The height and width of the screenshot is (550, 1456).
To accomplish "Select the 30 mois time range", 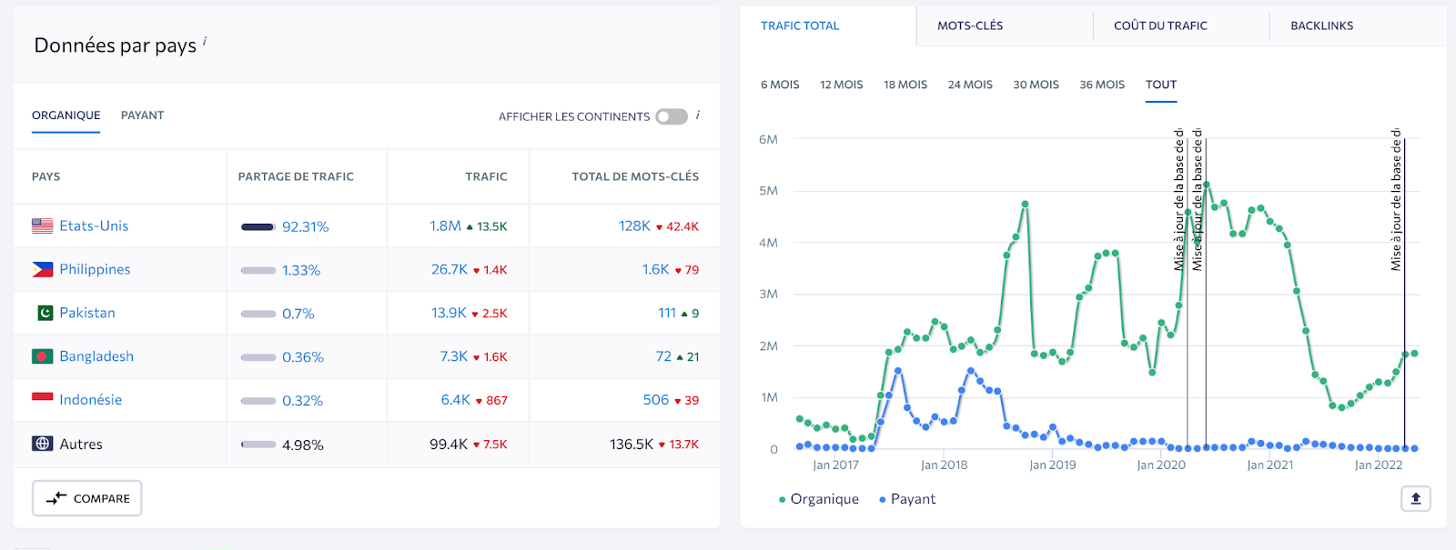I will pyautogui.click(x=1036, y=85).
